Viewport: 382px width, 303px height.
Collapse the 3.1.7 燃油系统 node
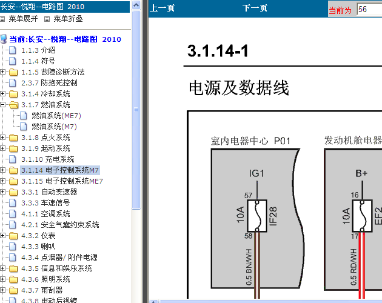(2, 105)
